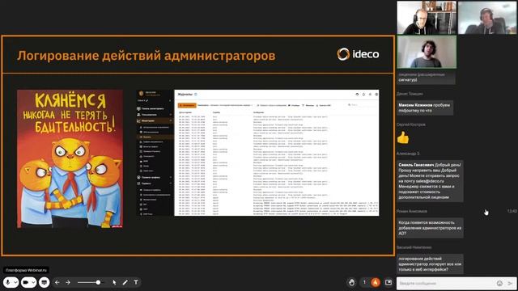Open camera options dropdown arrow
This screenshot has height=291, width=518.
pyautogui.click(x=33, y=283)
